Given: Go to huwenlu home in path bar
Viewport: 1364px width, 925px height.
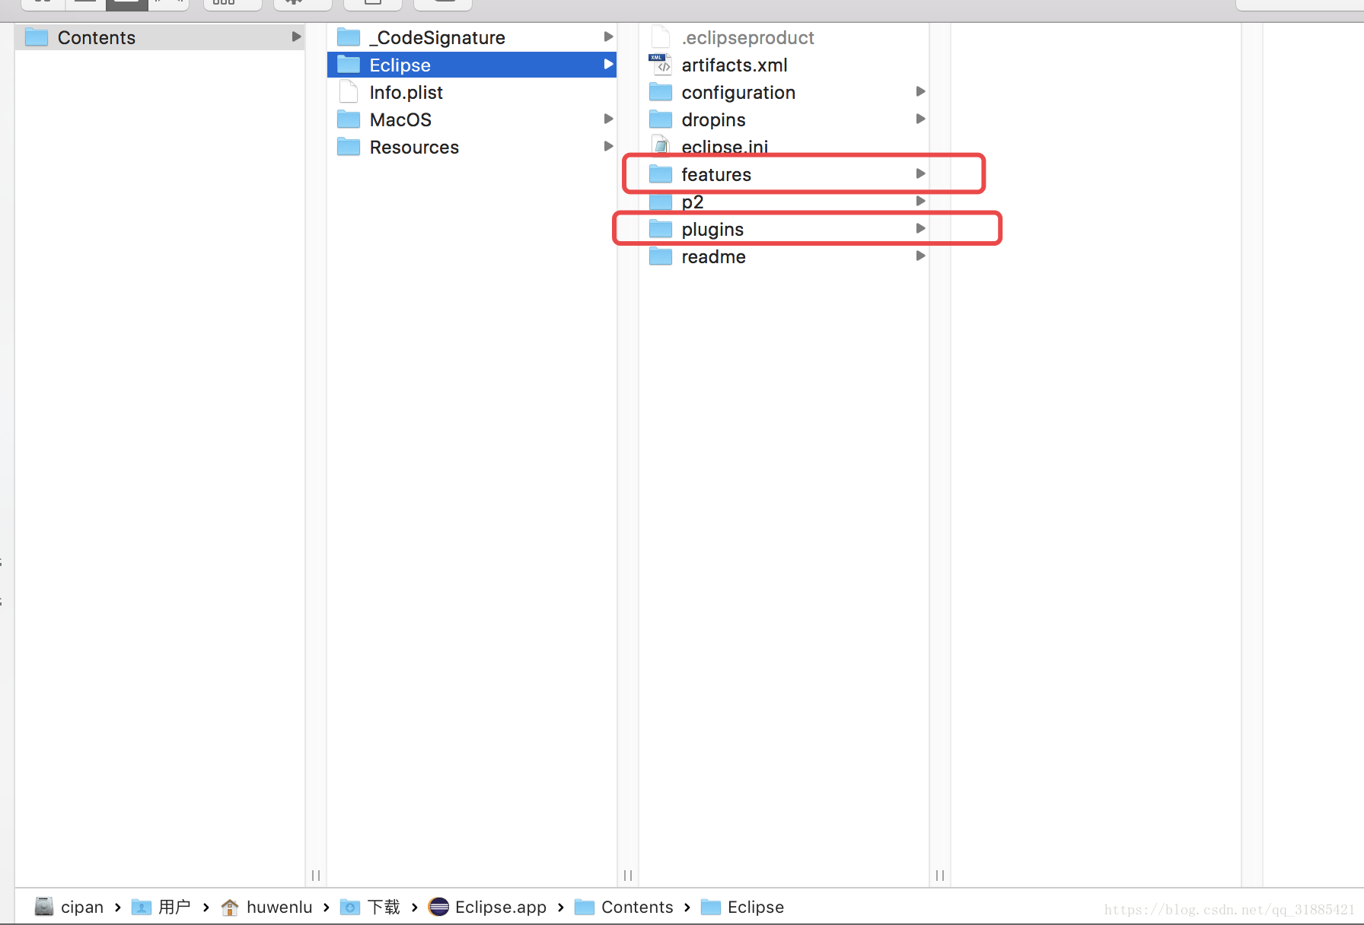Looking at the screenshot, I should (x=266, y=907).
